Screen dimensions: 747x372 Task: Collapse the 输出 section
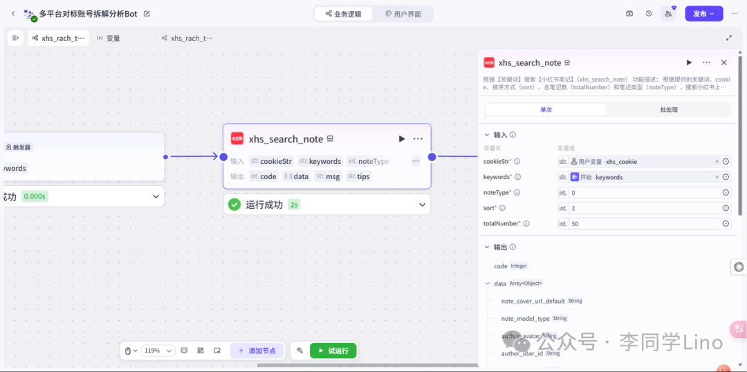[x=486, y=248]
